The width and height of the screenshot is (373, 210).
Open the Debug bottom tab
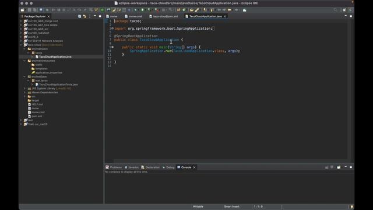(168, 167)
